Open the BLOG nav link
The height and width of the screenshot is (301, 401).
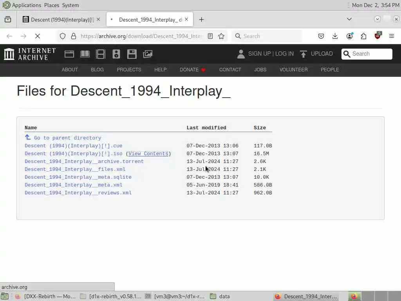pos(97,70)
